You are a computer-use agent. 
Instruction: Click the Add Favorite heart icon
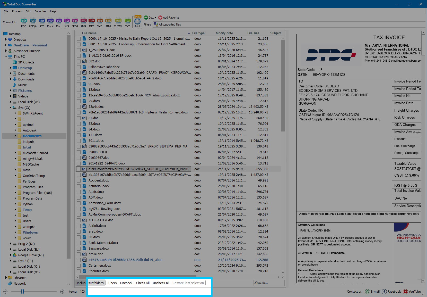pyautogui.click(x=160, y=18)
